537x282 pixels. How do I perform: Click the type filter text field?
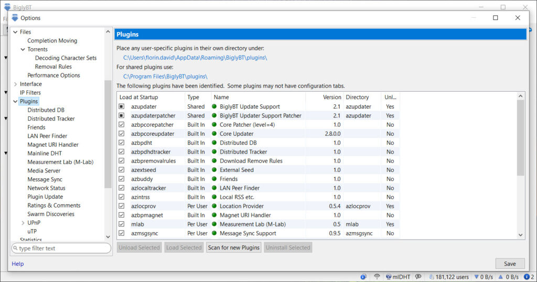point(62,248)
